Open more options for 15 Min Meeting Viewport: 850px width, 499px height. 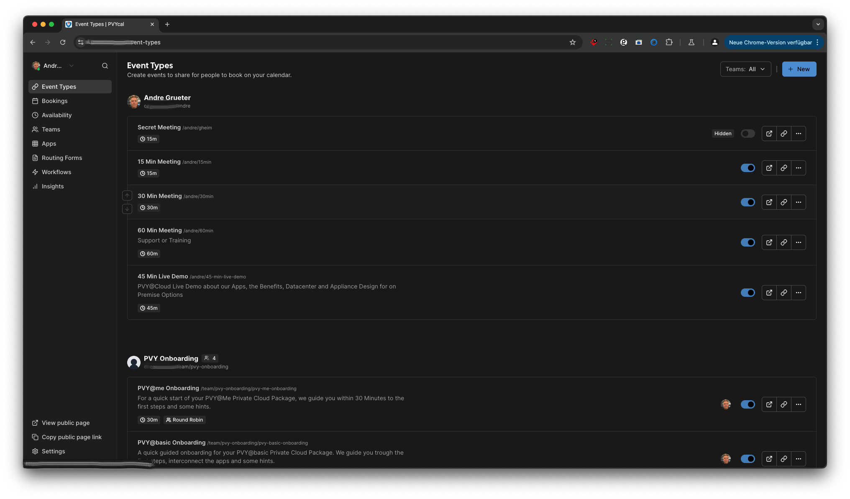click(798, 168)
